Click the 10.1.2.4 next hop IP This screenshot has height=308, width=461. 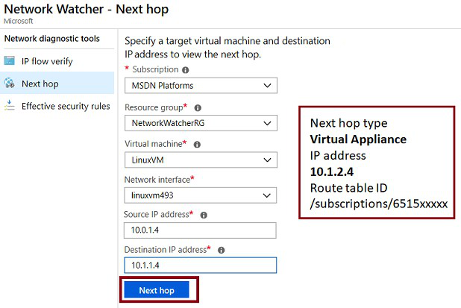[332, 172]
